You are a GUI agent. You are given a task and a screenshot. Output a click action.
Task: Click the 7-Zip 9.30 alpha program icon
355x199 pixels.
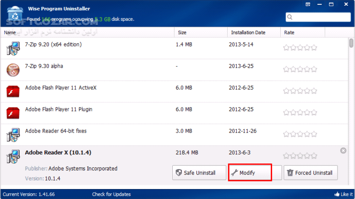13,70
